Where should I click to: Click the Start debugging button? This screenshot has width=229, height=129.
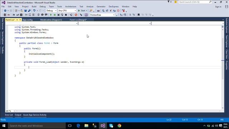pyautogui.click(x=82, y=11)
